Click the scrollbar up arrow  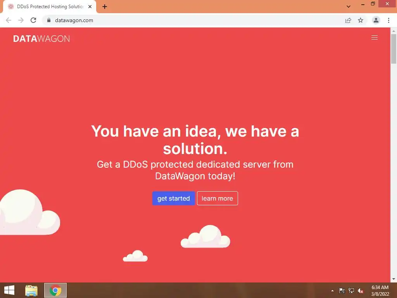point(394,31)
